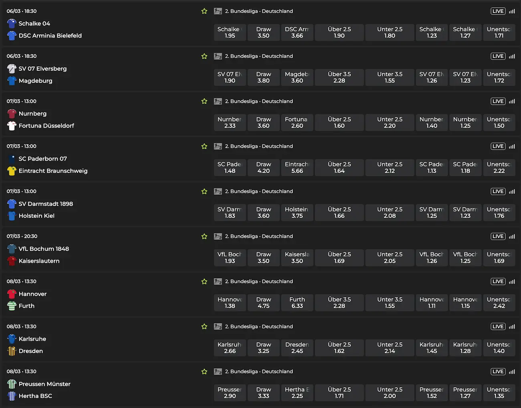Click LIVE badge on Preussen Münster match
Screen dimensions: 521x408
(x=498, y=371)
